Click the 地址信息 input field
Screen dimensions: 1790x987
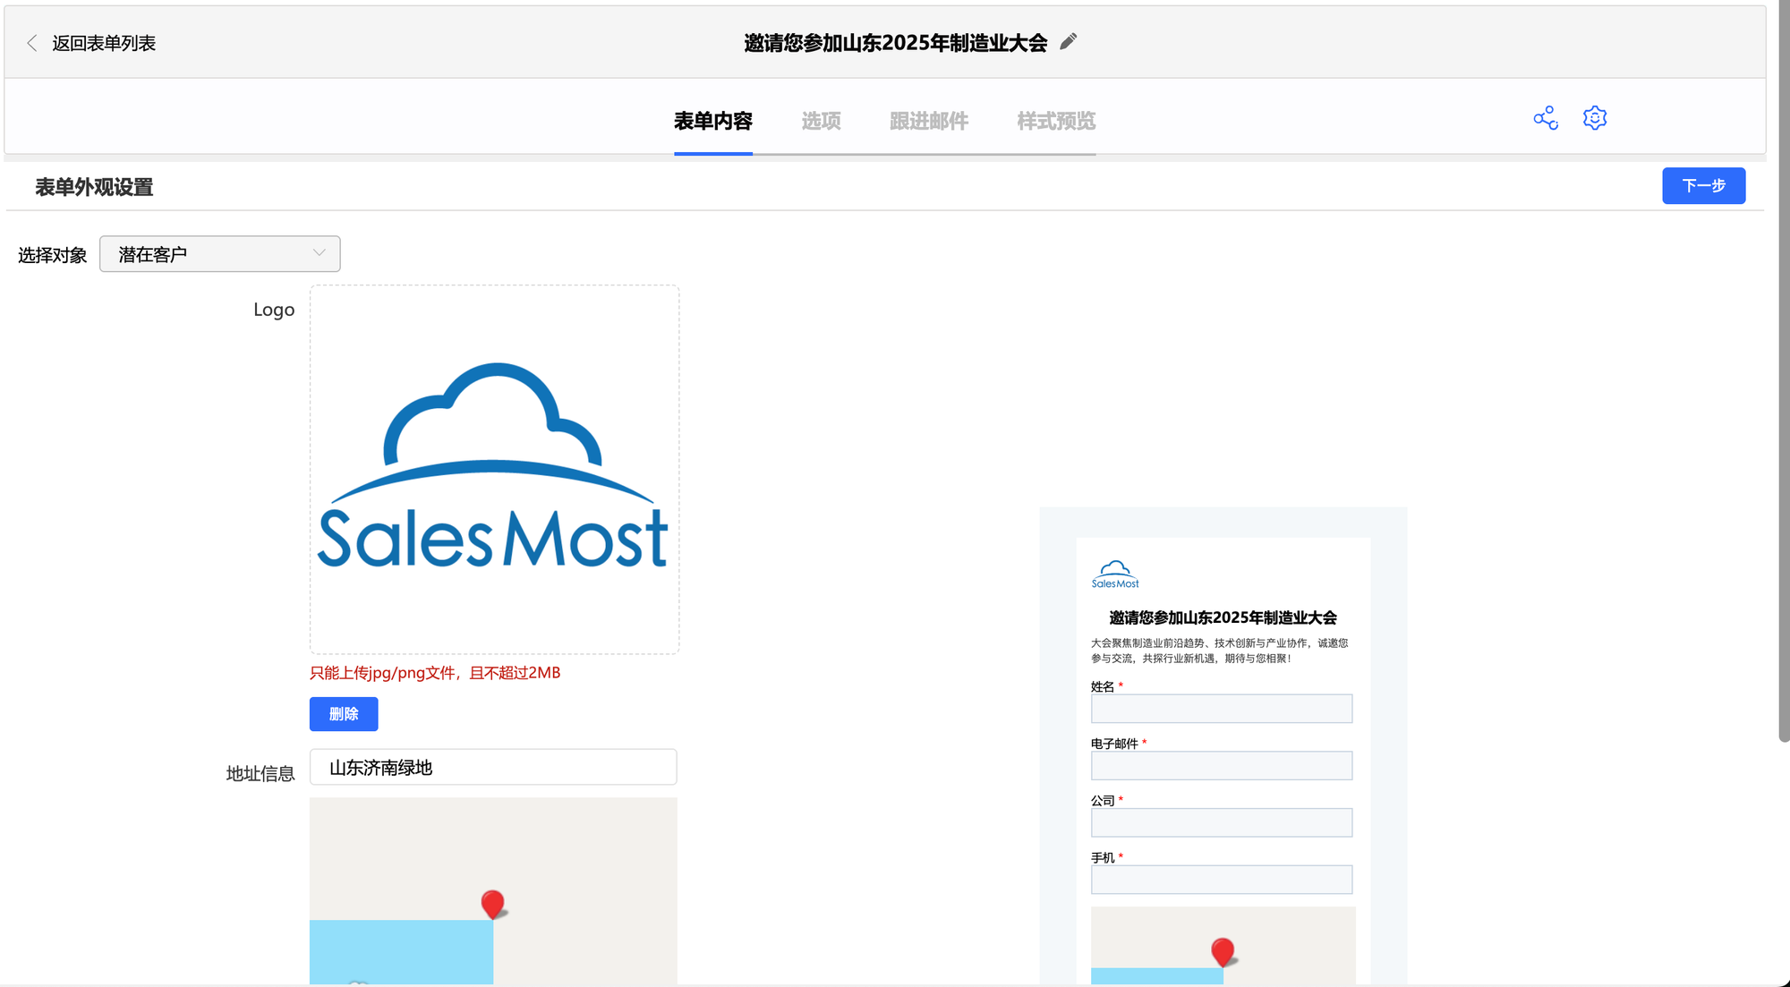click(x=493, y=767)
